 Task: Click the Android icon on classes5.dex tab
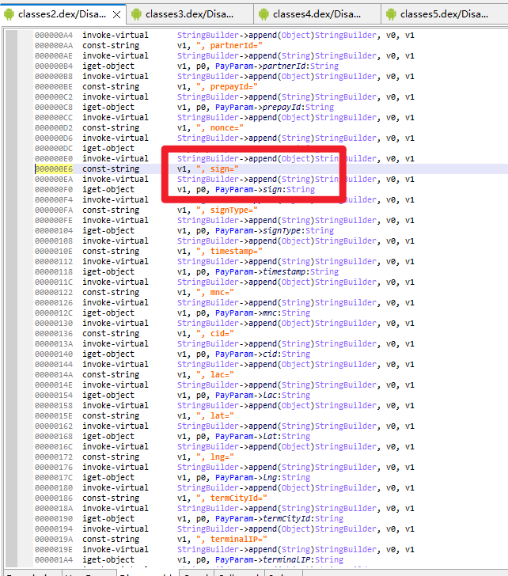tap(391, 14)
